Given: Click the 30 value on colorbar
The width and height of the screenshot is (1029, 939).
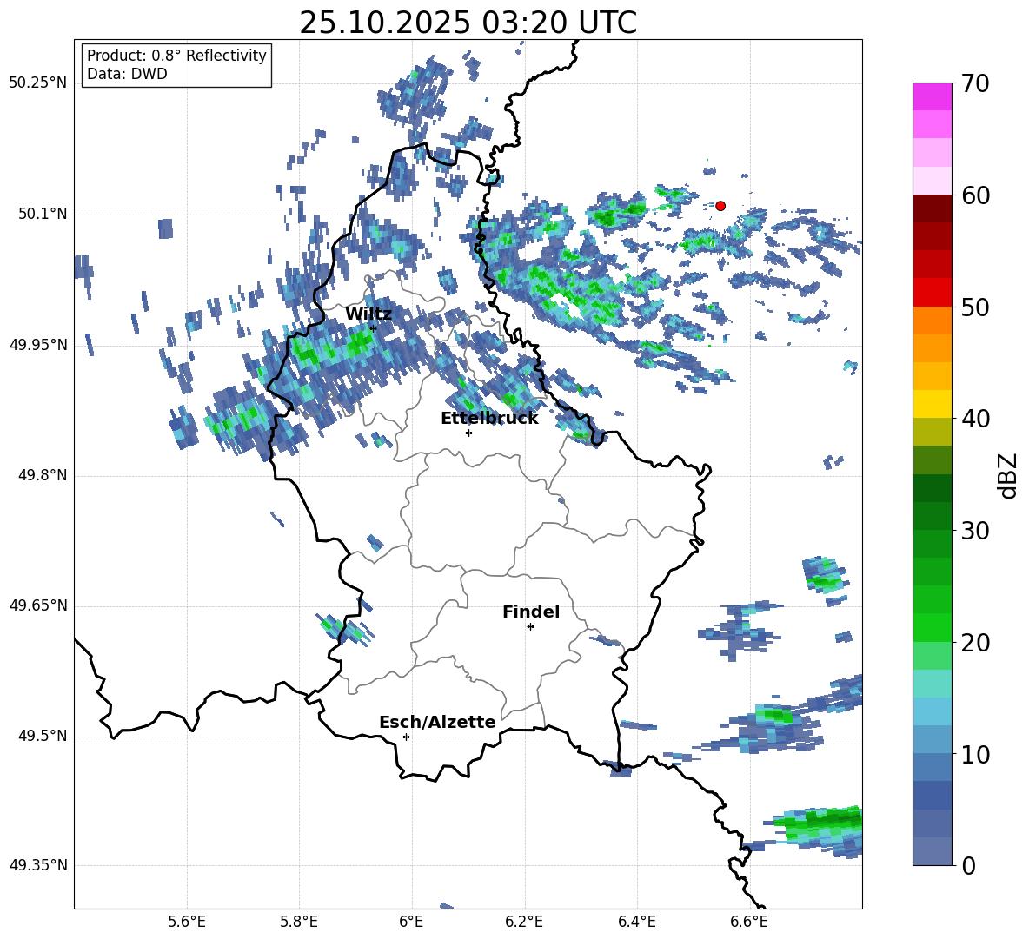Looking at the screenshot, I should [976, 531].
